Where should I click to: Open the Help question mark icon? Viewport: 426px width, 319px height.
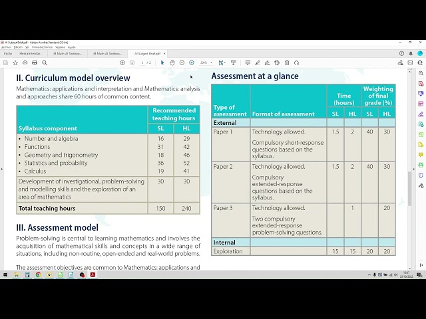[401, 53]
